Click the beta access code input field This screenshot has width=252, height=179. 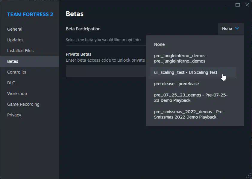click(x=106, y=71)
